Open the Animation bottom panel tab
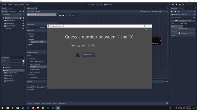The height and width of the screenshot is (110, 197). 62,103
